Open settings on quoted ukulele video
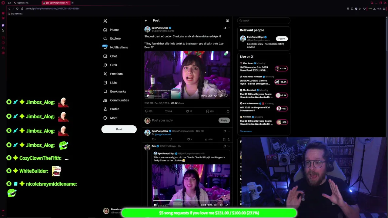 pyautogui.click(x=221, y=205)
